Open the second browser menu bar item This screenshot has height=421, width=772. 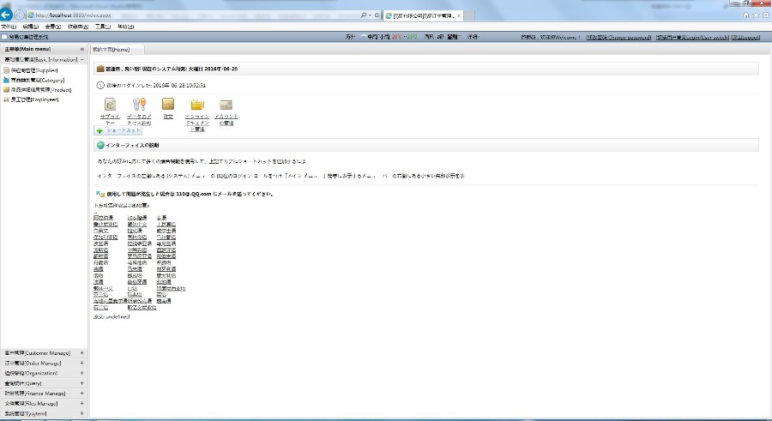pos(30,27)
